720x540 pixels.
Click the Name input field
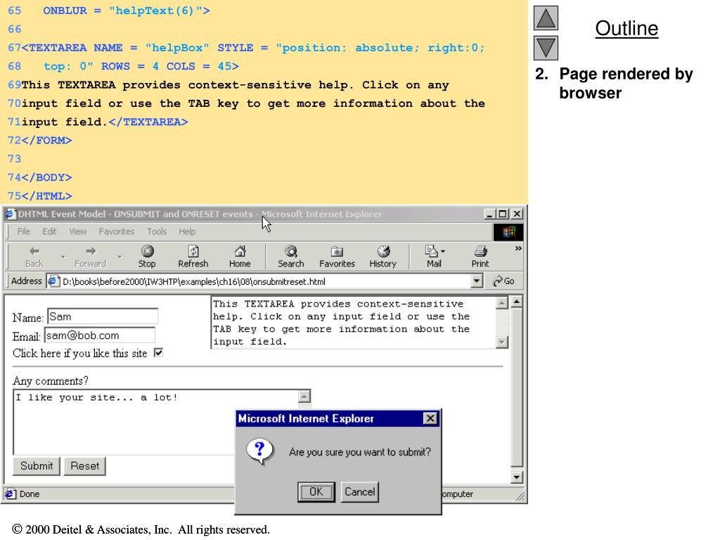103,316
